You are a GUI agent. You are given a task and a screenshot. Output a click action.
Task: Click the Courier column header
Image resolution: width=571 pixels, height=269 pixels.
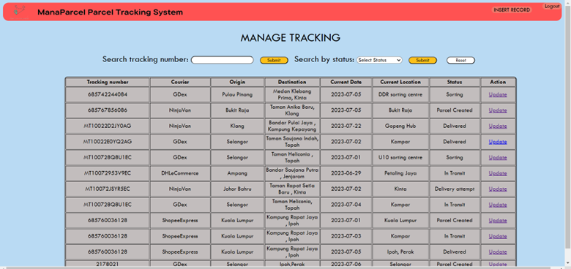click(x=180, y=82)
